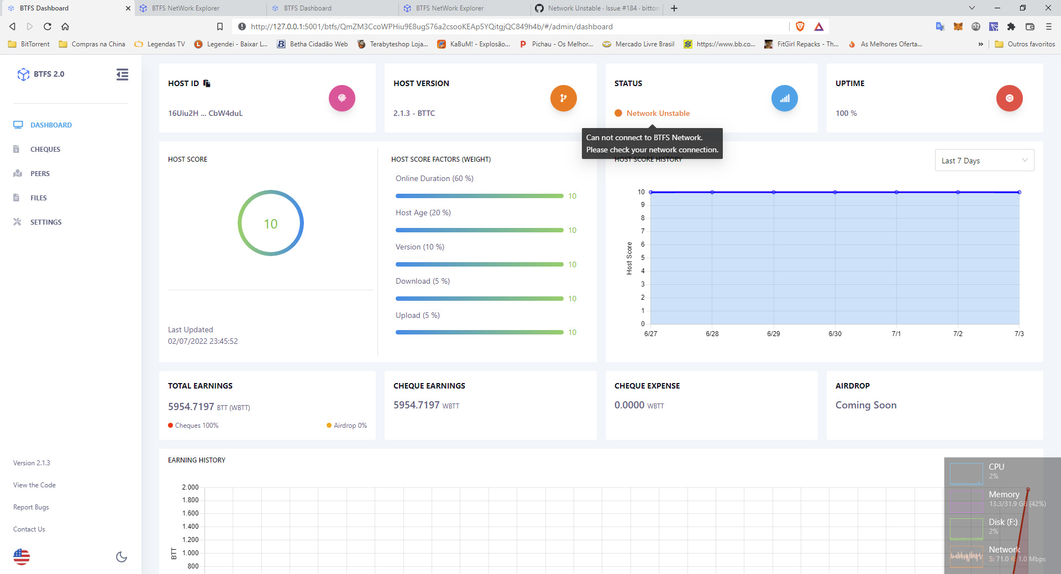The height and width of the screenshot is (574, 1061).
Task: Toggle Brave Shields in the address bar
Action: click(801, 26)
